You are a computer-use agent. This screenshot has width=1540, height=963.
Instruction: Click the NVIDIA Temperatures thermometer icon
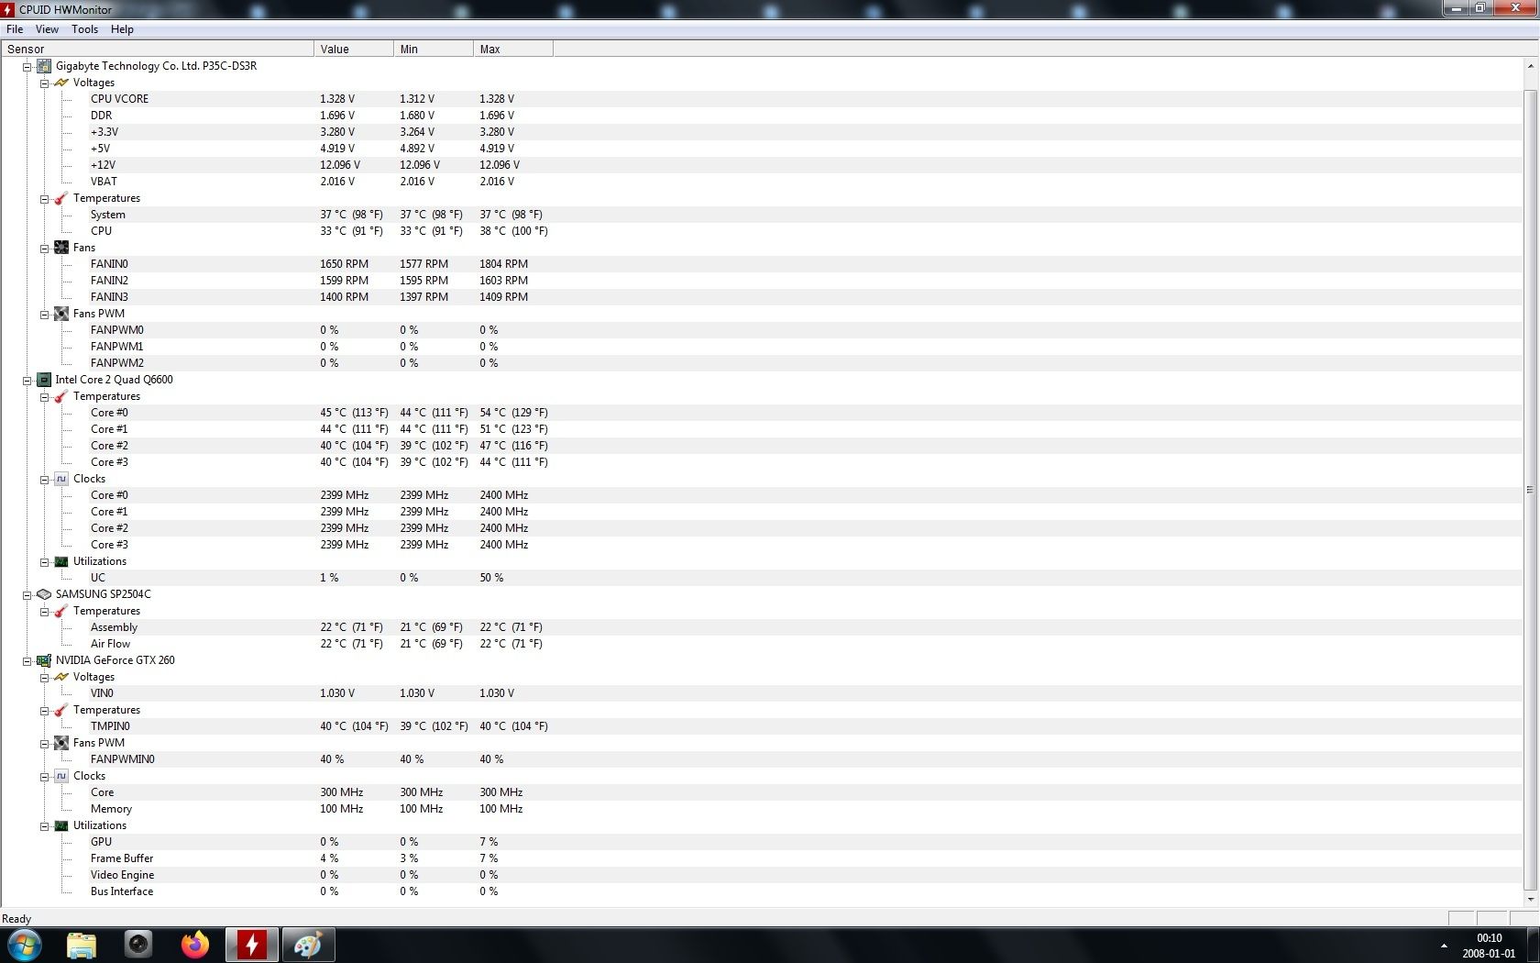[61, 710]
